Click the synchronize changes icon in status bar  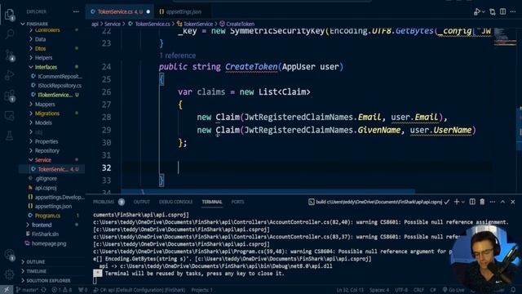click(43, 290)
